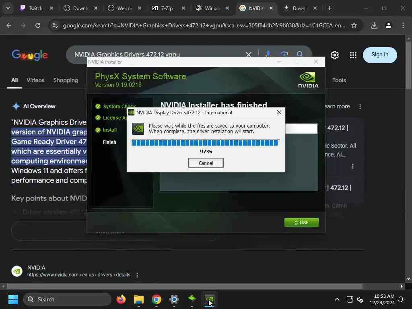
Task: Click the NVIDIA logo in PhysX installer header
Action: click(x=308, y=80)
